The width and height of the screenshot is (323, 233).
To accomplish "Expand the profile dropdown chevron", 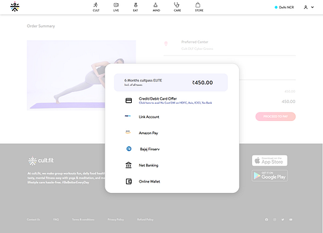I will tap(313, 7).
